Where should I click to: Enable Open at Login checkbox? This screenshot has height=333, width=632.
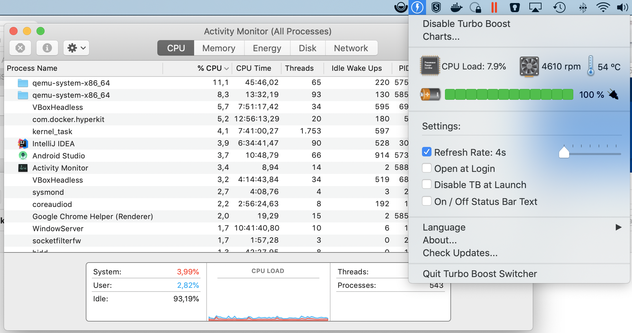(427, 168)
